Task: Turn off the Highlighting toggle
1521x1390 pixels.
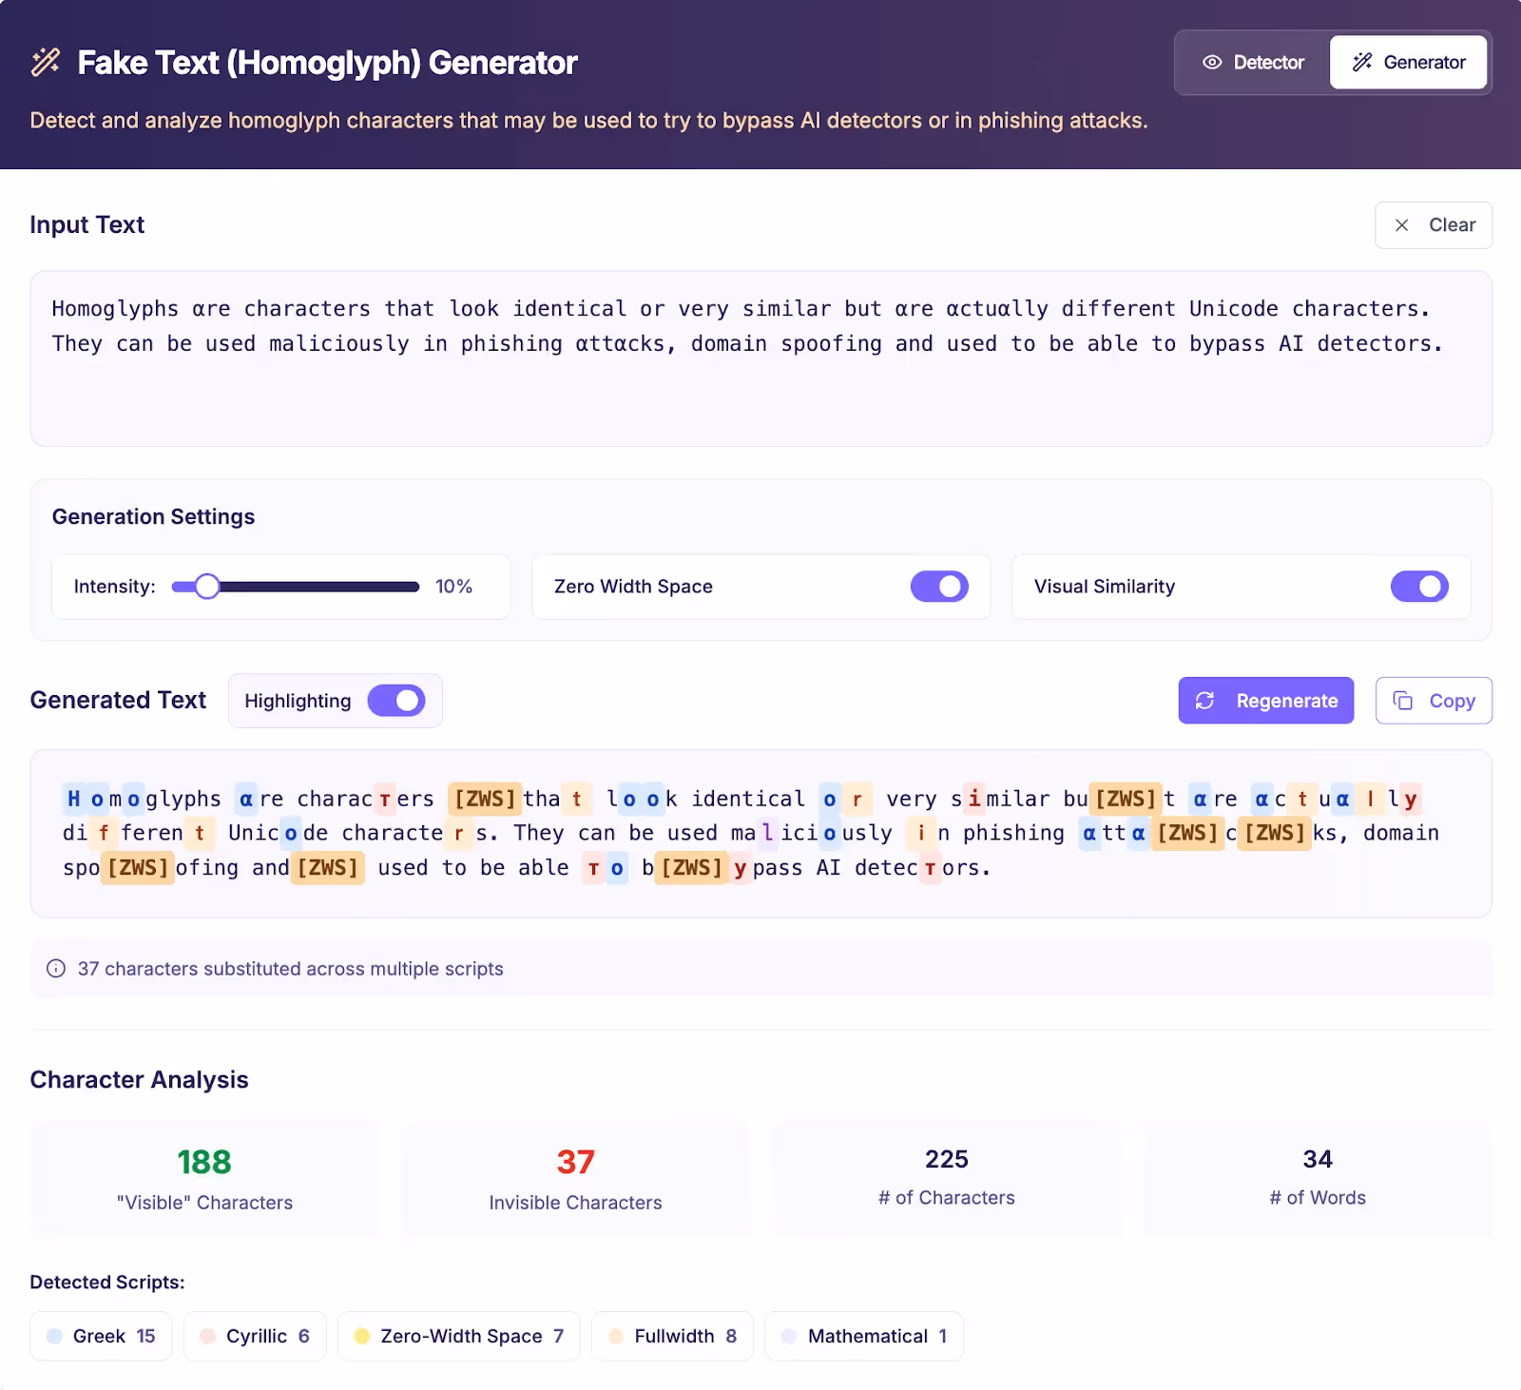Action: tap(396, 701)
